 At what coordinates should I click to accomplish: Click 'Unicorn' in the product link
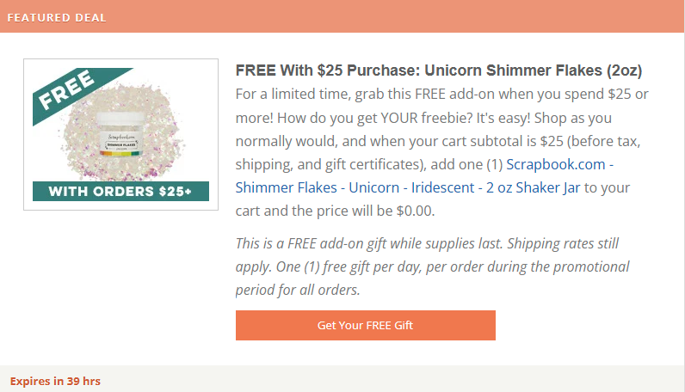[373, 187]
